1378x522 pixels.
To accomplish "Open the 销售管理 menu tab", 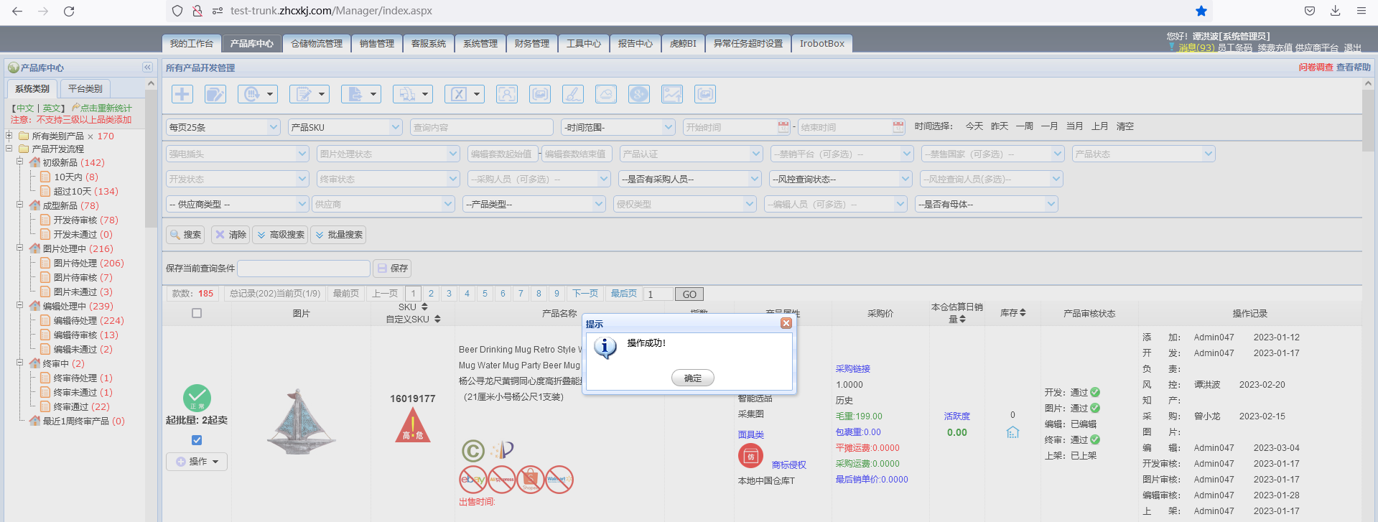I will [377, 44].
